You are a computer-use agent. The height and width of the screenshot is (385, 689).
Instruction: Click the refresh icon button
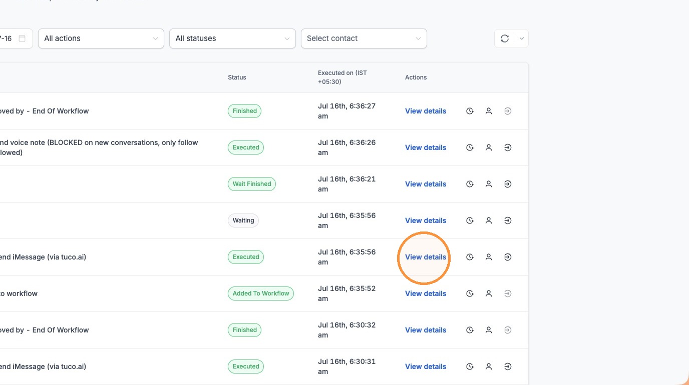pos(505,38)
